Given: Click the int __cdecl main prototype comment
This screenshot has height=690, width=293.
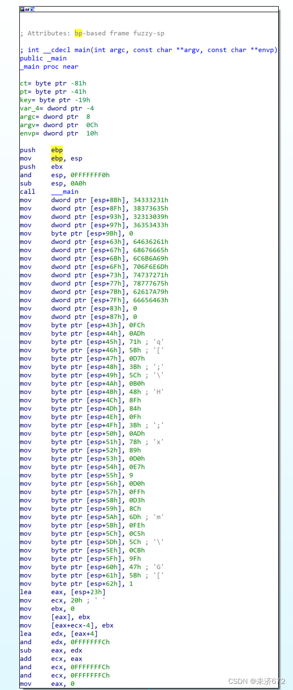Looking at the screenshot, I should click(x=149, y=50).
